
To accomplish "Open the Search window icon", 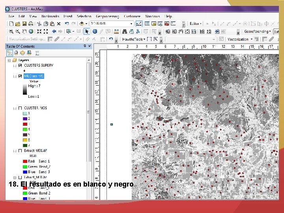I will [160, 24].
